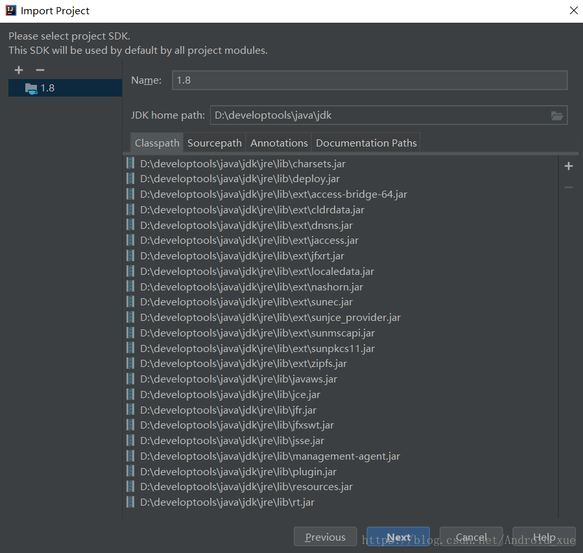Screen dimensions: 583x553
Task: Click jar icon beside jsse.jar
Action: 130,440
